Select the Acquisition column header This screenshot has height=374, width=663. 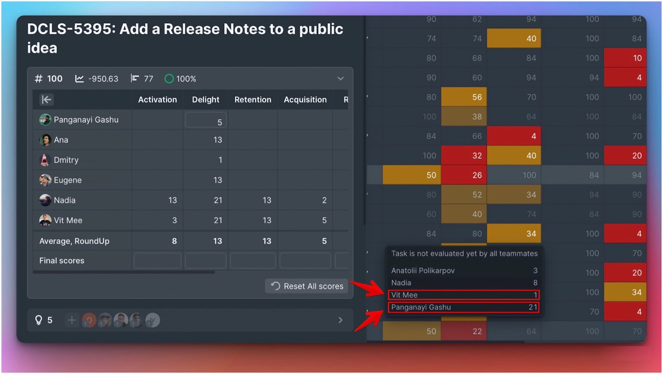click(x=305, y=100)
